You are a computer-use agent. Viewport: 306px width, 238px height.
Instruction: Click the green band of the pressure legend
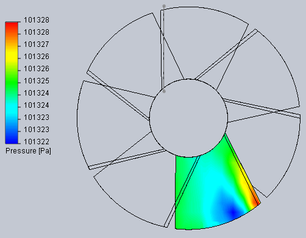[12, 82]
